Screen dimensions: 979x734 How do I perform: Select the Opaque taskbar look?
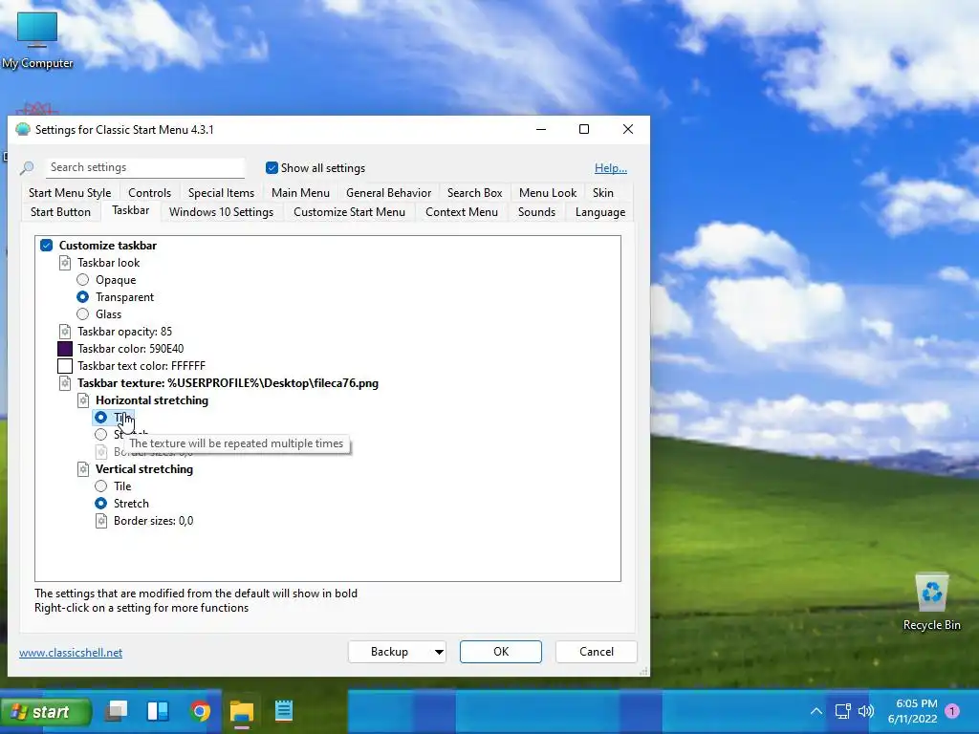[82, 280]
